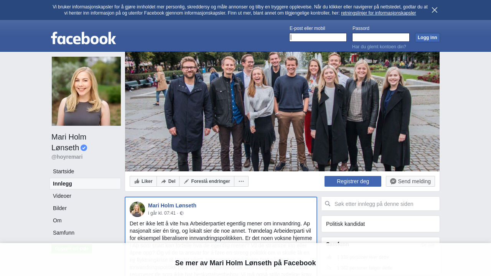Open the cookie policy guidelines link
The width and height of the screenshot is (491, 276).
[378, 13]
